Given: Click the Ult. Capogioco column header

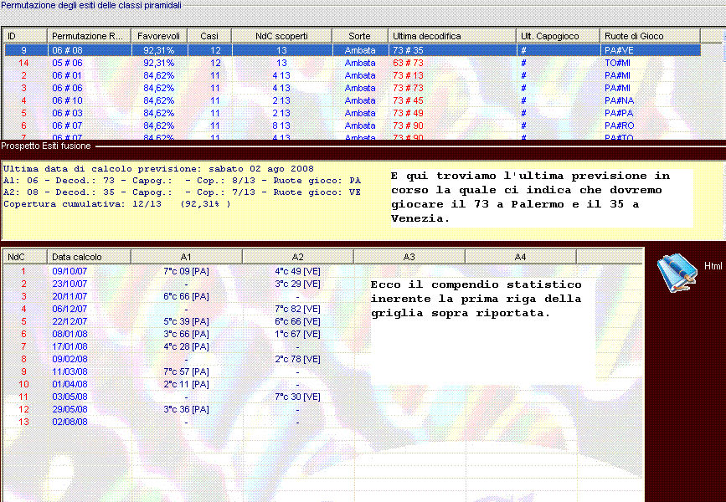Looking at the screenshot, I should 558,36.
